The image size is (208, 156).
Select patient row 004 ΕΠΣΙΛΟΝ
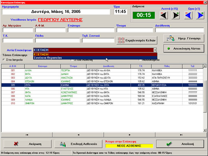[102, 81]
